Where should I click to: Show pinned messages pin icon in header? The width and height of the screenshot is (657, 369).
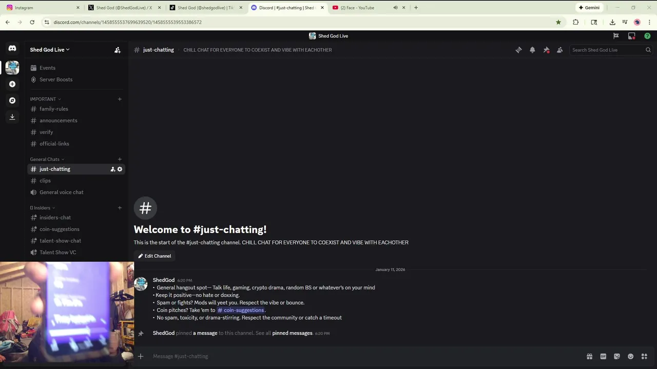pyautogui.click(x=546, y=50)
